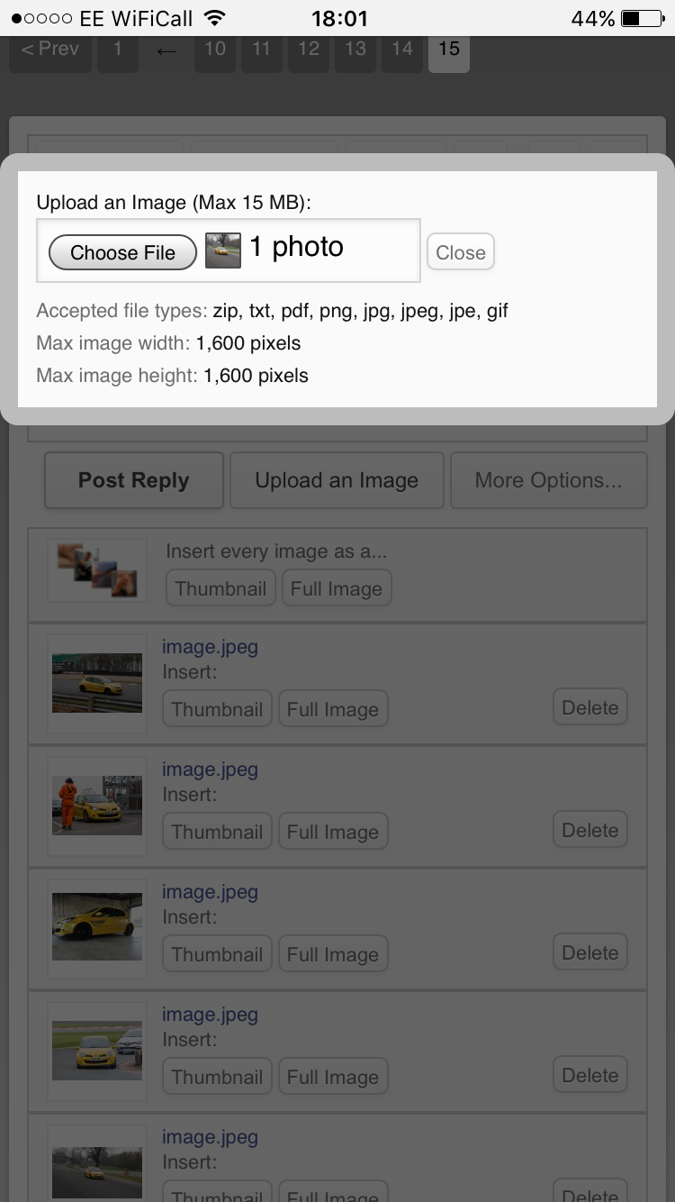Tap the Upload an Image button
675x1202 pixels.
337,480
